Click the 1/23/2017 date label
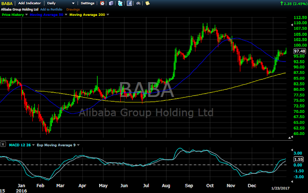The width and height of the screenshot is (308, 193). (x=280, y=188)
